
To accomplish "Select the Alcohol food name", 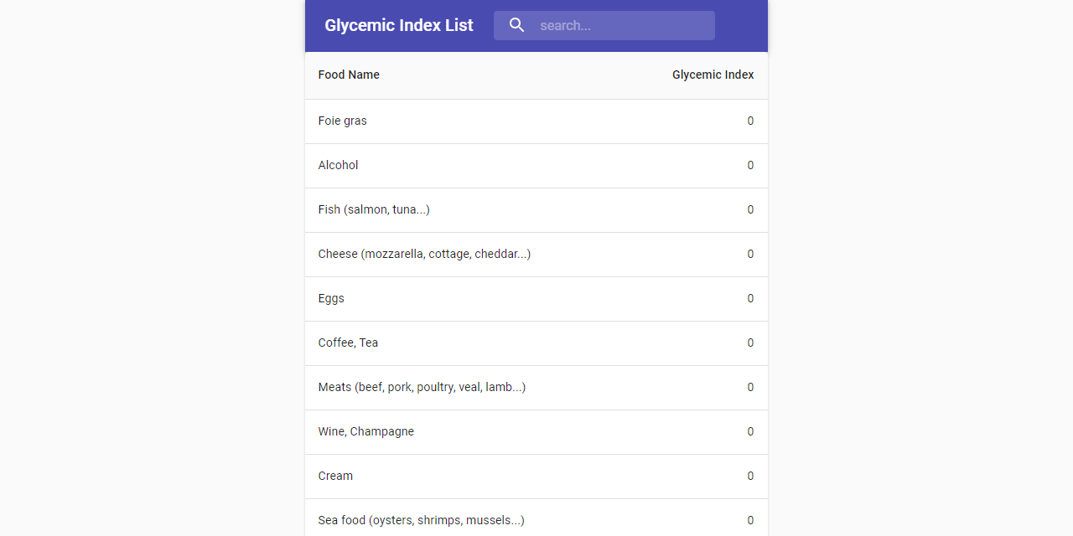I will 338,165.
